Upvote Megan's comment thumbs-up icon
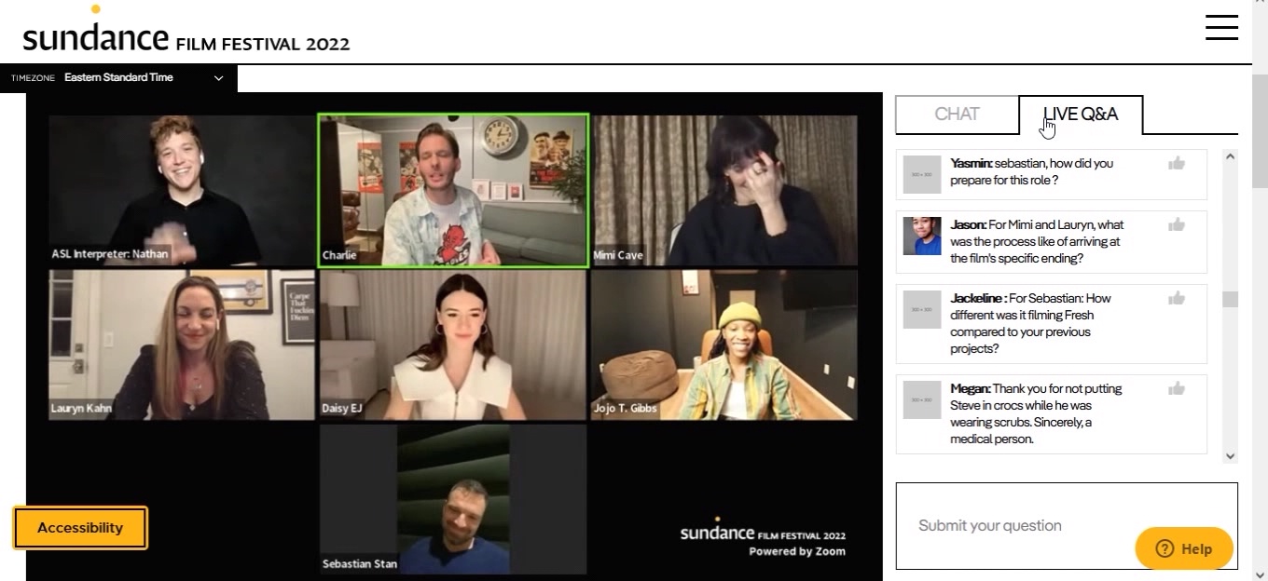 coord(1177,389)
